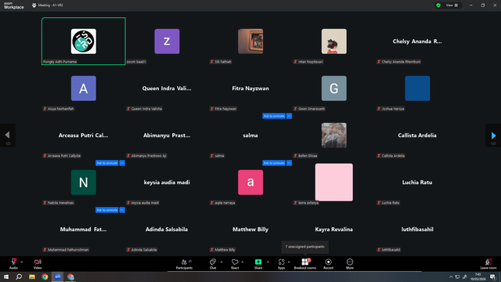
Task: Expand the share options caret
Action: [268, 262]
